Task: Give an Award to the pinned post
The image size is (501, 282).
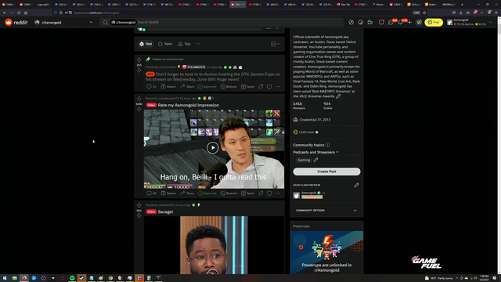Action: pos(168,87)
